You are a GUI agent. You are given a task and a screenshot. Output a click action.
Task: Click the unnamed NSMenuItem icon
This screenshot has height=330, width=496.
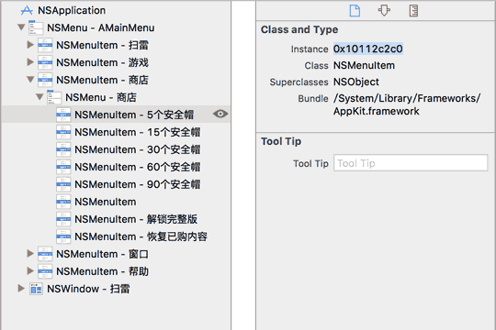click(x=63, y=202)
